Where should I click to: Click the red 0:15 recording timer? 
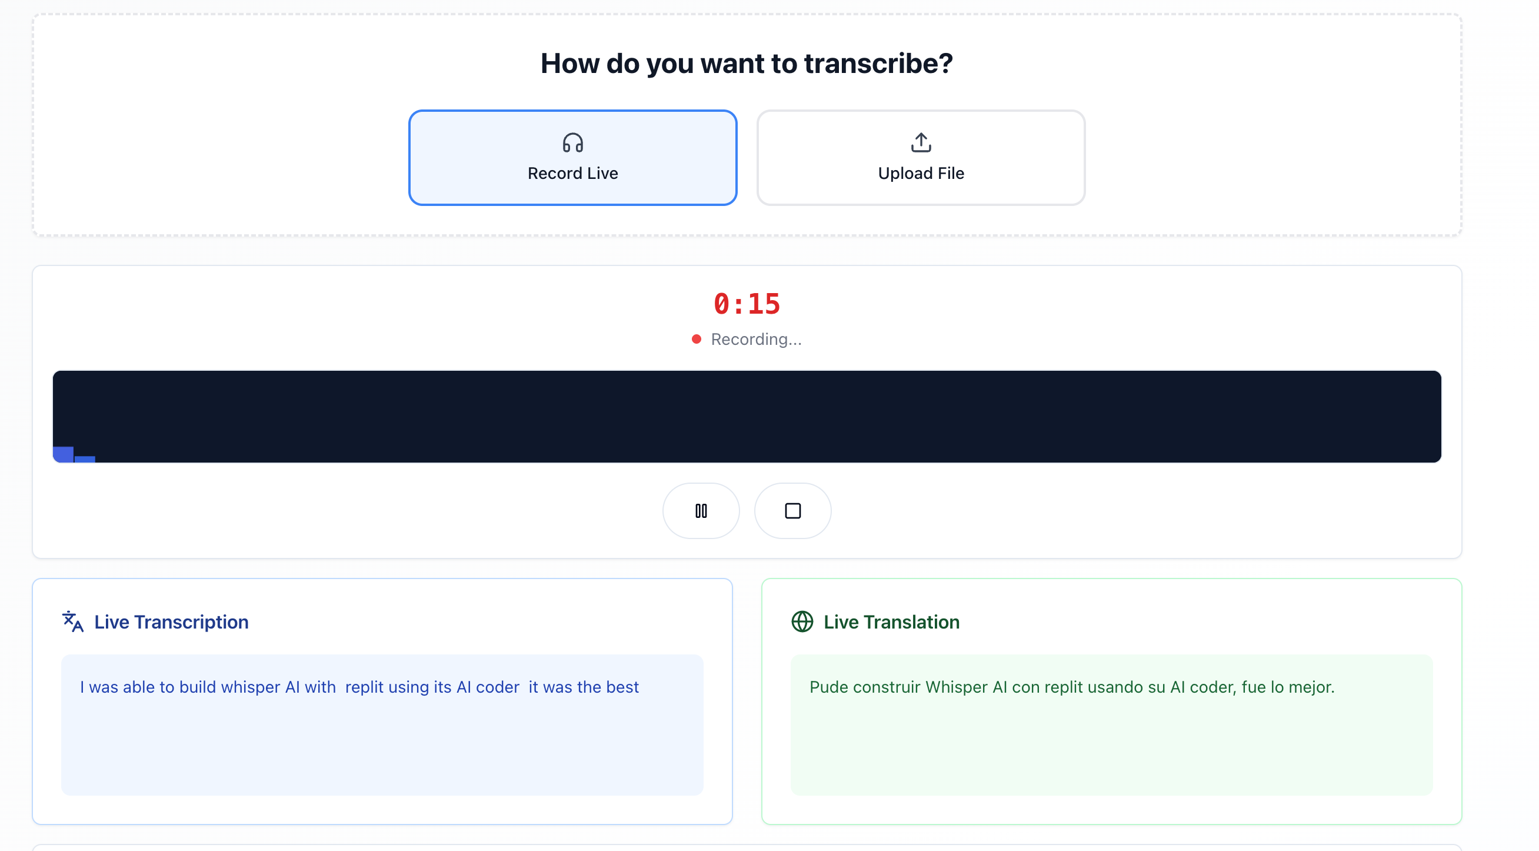pyautogui.click(x=746, y=304)
